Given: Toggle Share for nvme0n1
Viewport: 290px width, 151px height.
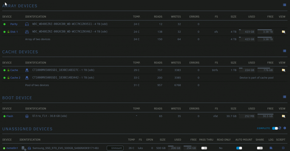Looking at the screenshot, I should tap(260, 148).
